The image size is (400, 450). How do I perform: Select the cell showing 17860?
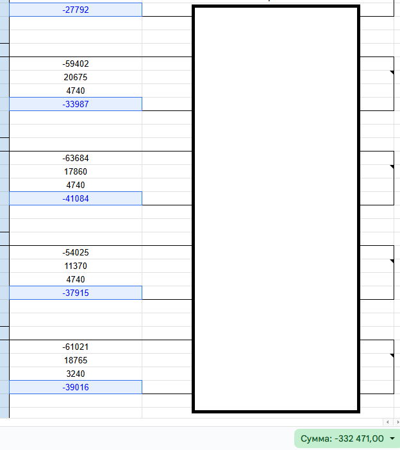pos(76,171)
